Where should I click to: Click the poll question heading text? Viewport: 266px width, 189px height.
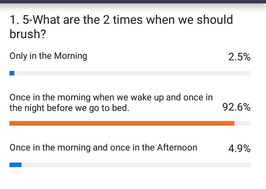tap(121, 27)
